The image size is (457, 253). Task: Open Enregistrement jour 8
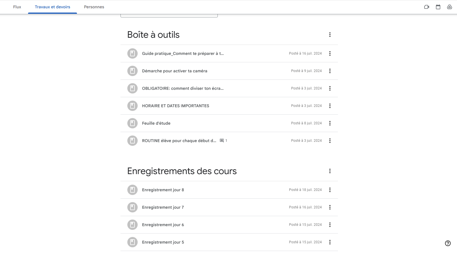[x=163, y=190]
